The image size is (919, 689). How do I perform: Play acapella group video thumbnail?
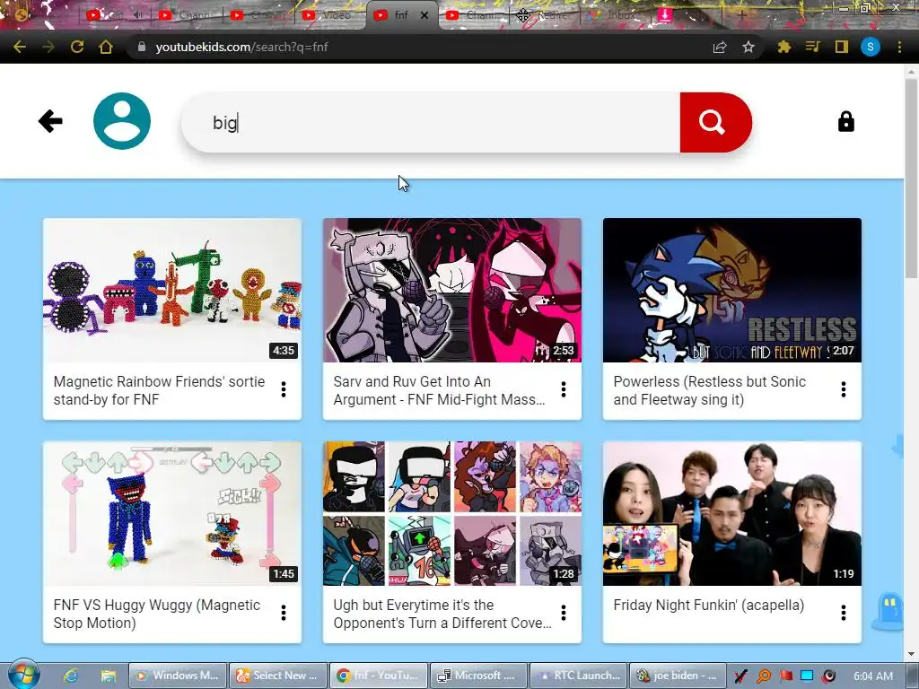point(732,513)
